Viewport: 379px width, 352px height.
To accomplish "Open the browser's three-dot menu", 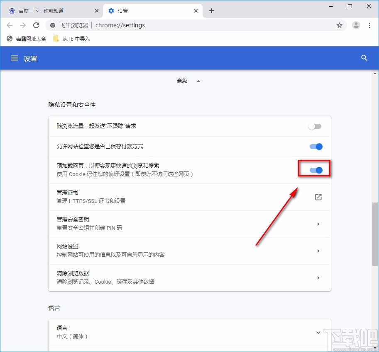I will tap(370, 25).
